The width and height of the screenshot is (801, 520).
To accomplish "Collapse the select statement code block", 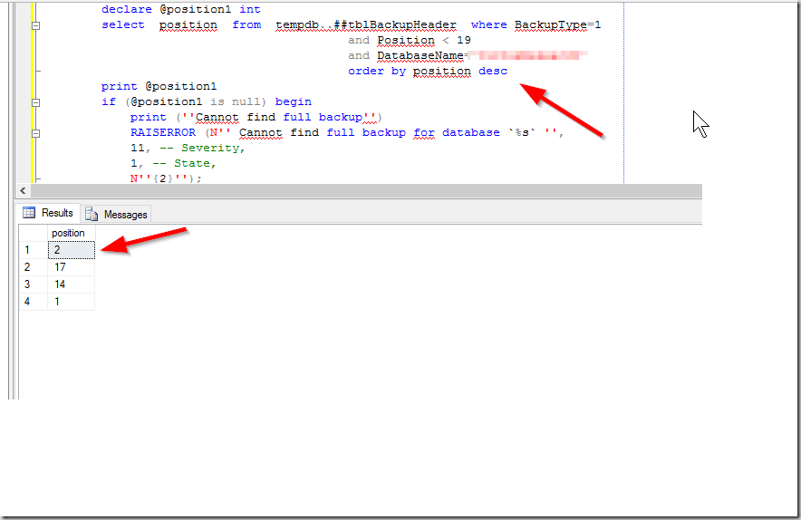I will pos(36,25).
